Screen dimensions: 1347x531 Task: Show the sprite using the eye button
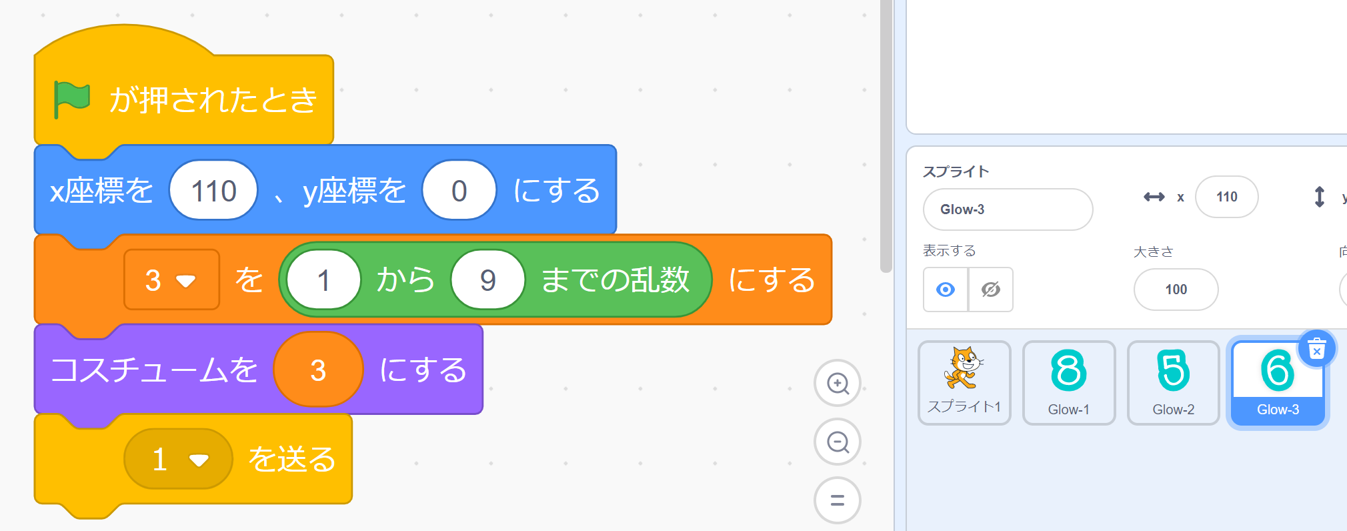[x=946, y=290]
